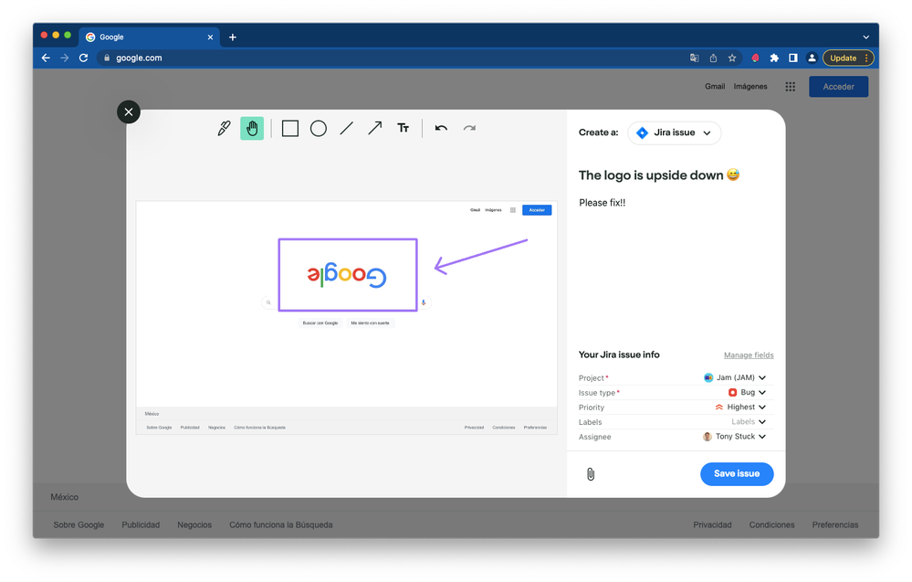Open the Imágenes link

coord(750,86)
